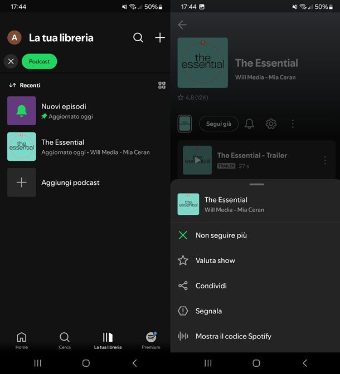Viewport: 340px width, 374px height.
Task: Switch library to grid view
Action: pyautogui.click(x=162, y=85)
